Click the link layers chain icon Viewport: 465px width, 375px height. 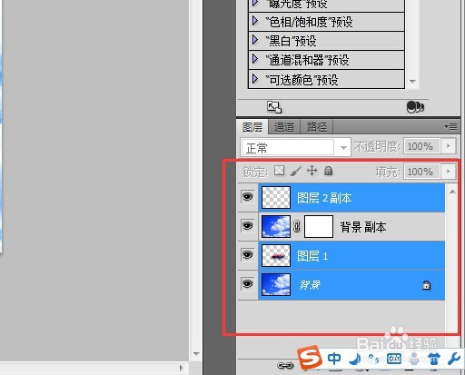click(285, 366)
